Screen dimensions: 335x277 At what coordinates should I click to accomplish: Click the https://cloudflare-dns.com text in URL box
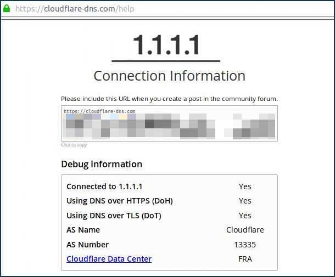click(99, 111)
